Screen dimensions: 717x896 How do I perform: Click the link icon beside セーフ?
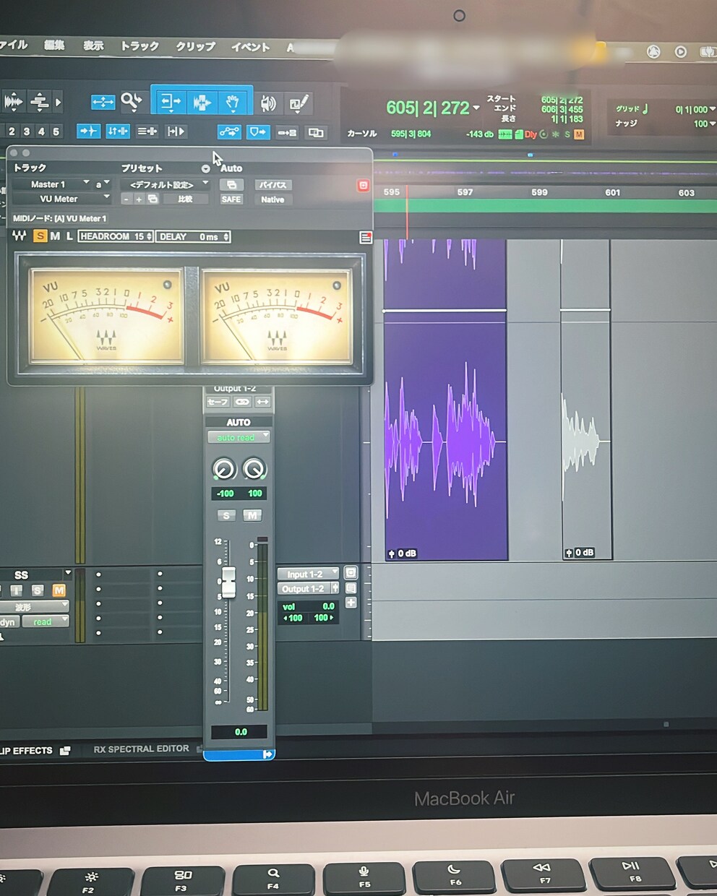pyautogui.click(x=242, y=402)
